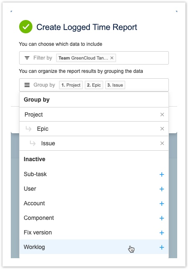Remove Issue grouping with its X
This screenshot has height=269, width=188.
click(x=162, y=143)
